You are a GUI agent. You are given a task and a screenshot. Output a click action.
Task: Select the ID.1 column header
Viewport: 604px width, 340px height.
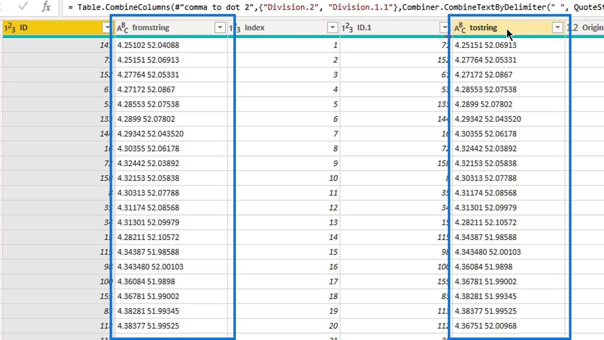(x=396, y=28)
